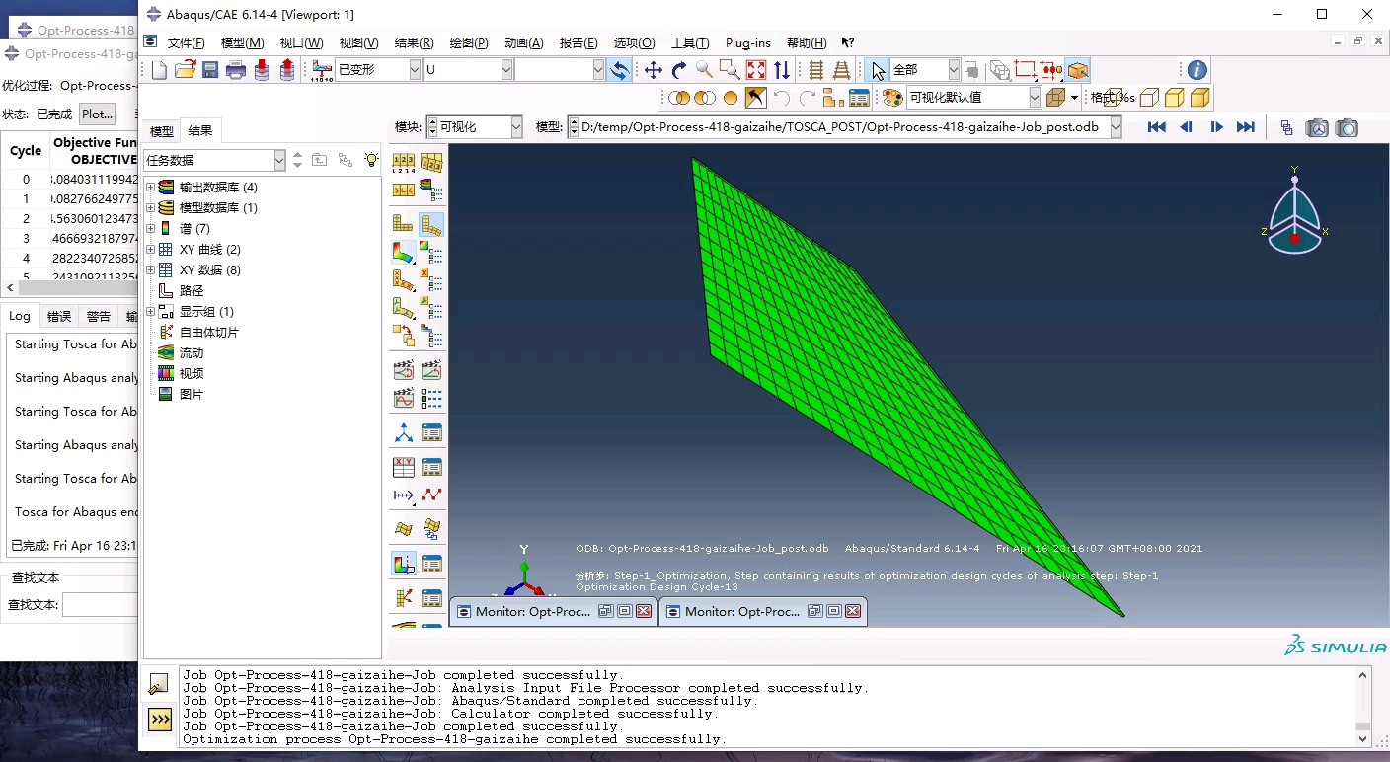Click the Create coordinate system icon

(x=404, y=432)
